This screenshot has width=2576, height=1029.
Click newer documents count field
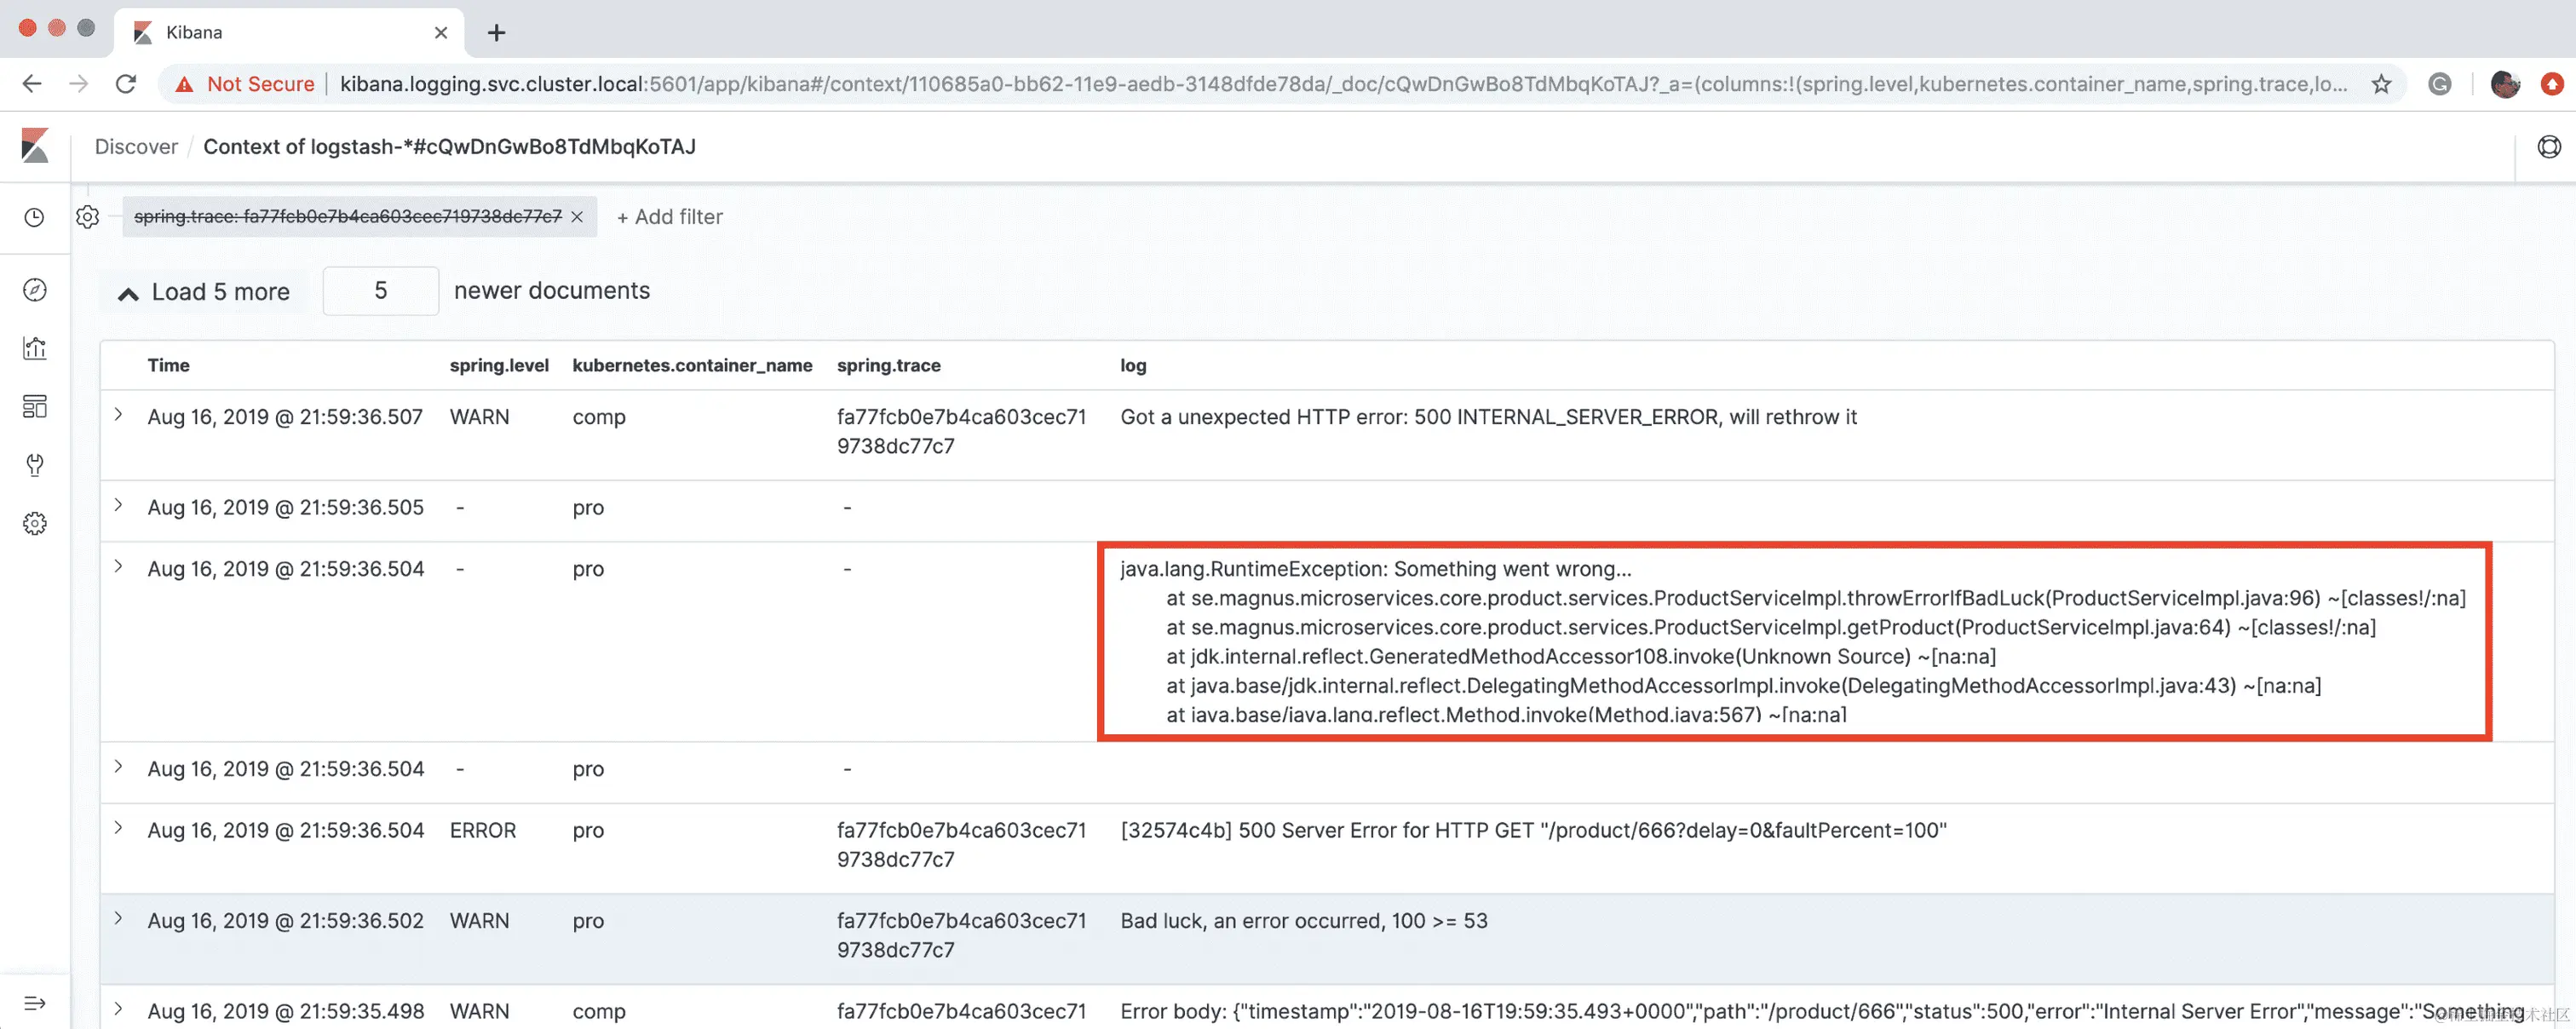380,291
